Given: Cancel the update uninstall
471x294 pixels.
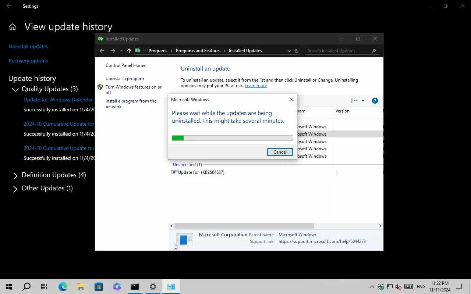Looking at the screenshot, I should click(x=280, y=152).
